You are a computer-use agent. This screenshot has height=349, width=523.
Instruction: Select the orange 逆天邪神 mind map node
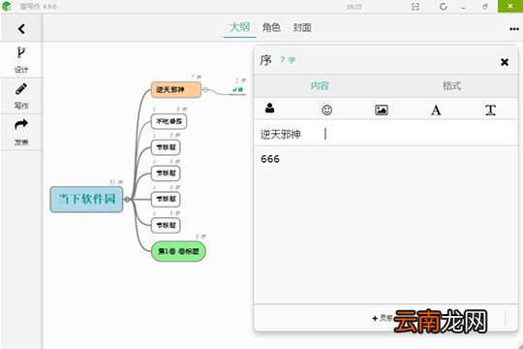tap(176, 90)
